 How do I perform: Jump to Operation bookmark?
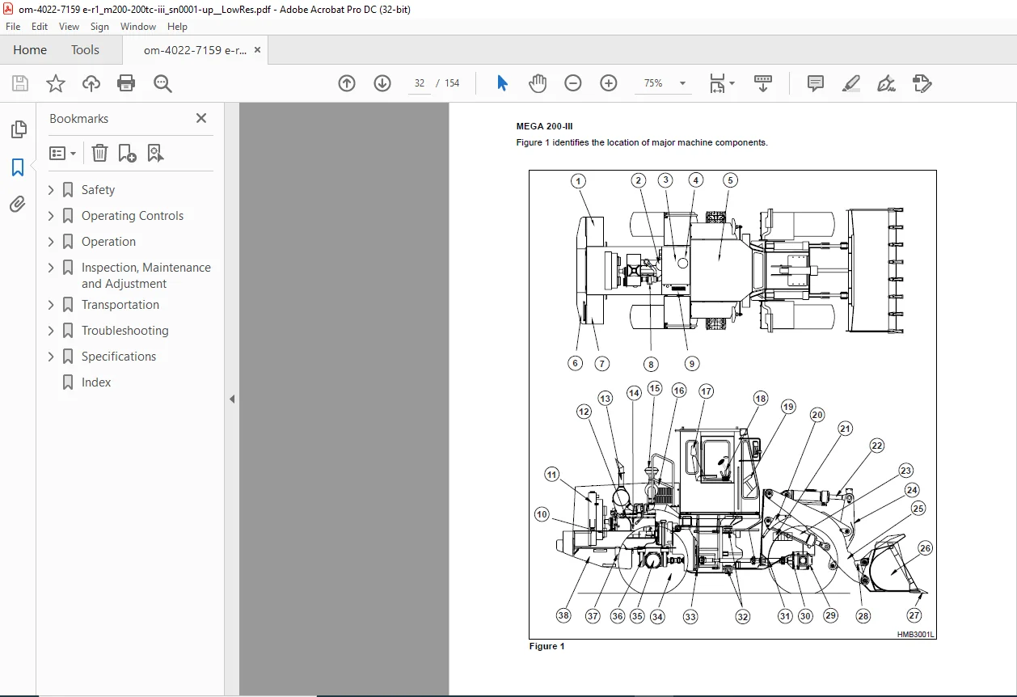click(x=108, y=242)
